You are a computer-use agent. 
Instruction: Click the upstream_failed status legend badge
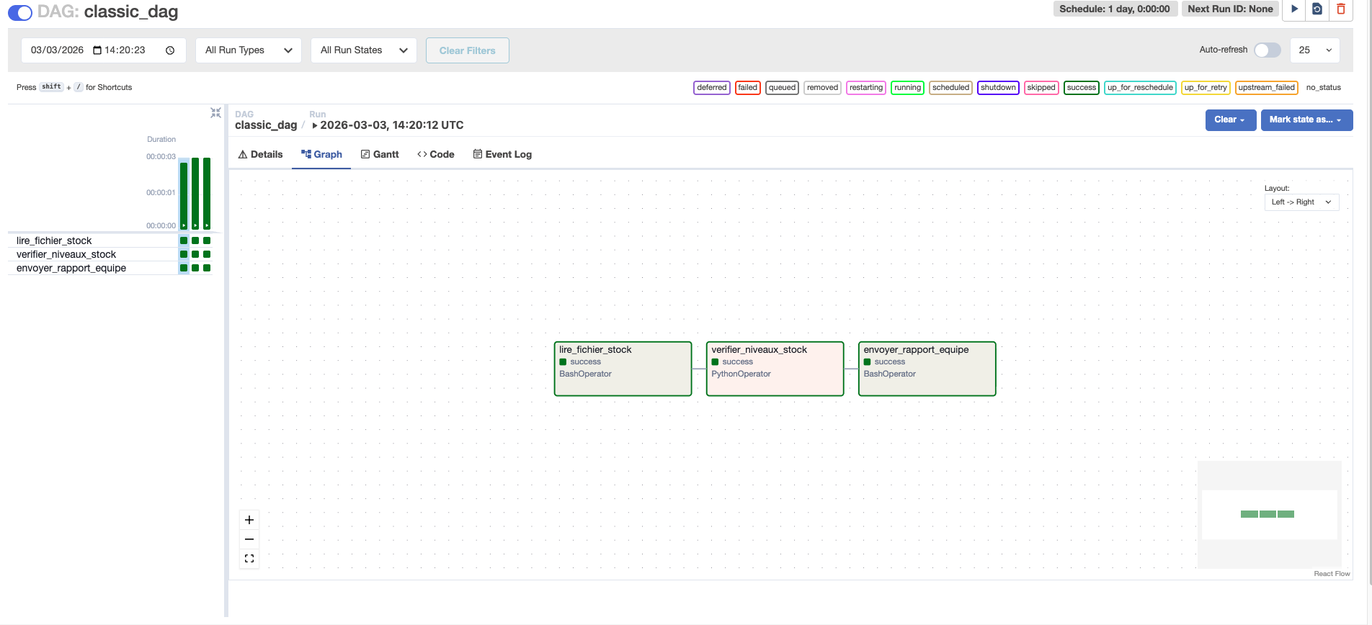(1267, 88)
